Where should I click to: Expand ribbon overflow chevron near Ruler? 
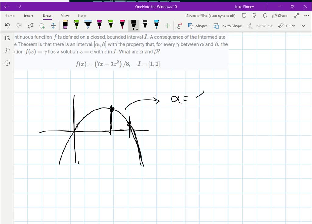303,26
